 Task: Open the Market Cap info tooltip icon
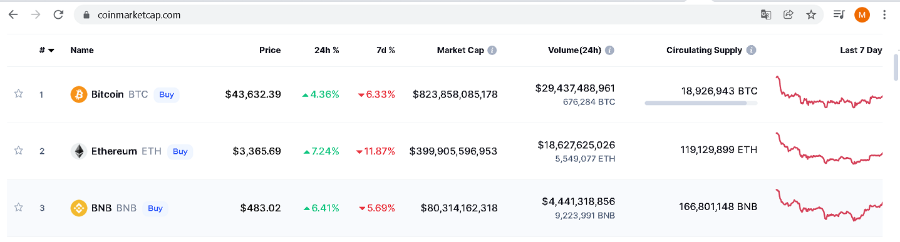(492, 50)
